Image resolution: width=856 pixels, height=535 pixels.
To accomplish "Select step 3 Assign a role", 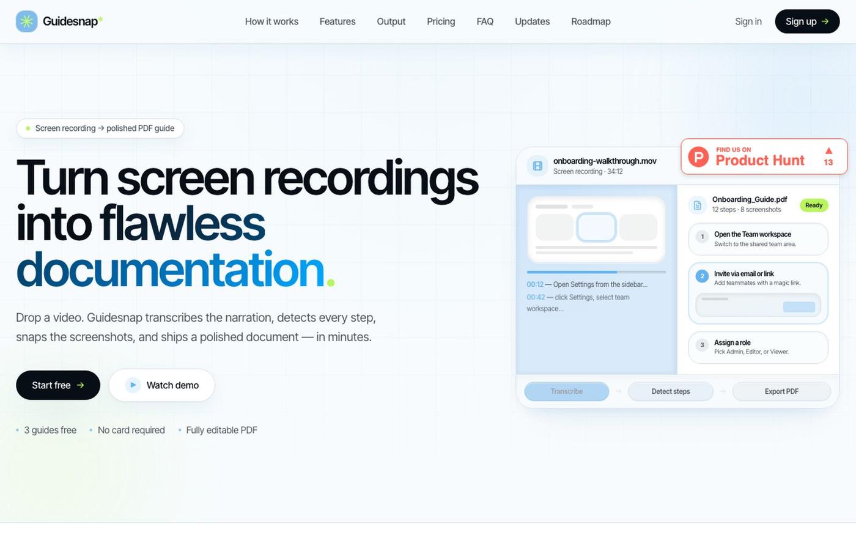I will (x=758, y=347).
